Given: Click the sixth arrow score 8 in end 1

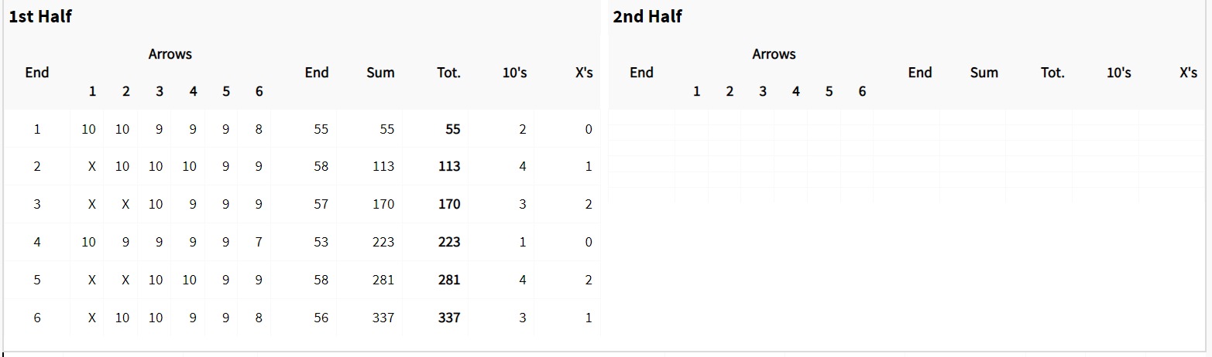Looking at the screenshot, I should coord(259,129).
